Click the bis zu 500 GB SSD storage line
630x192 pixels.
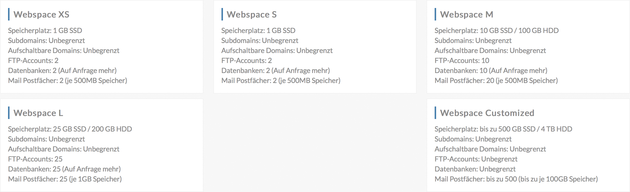point(526,129)
